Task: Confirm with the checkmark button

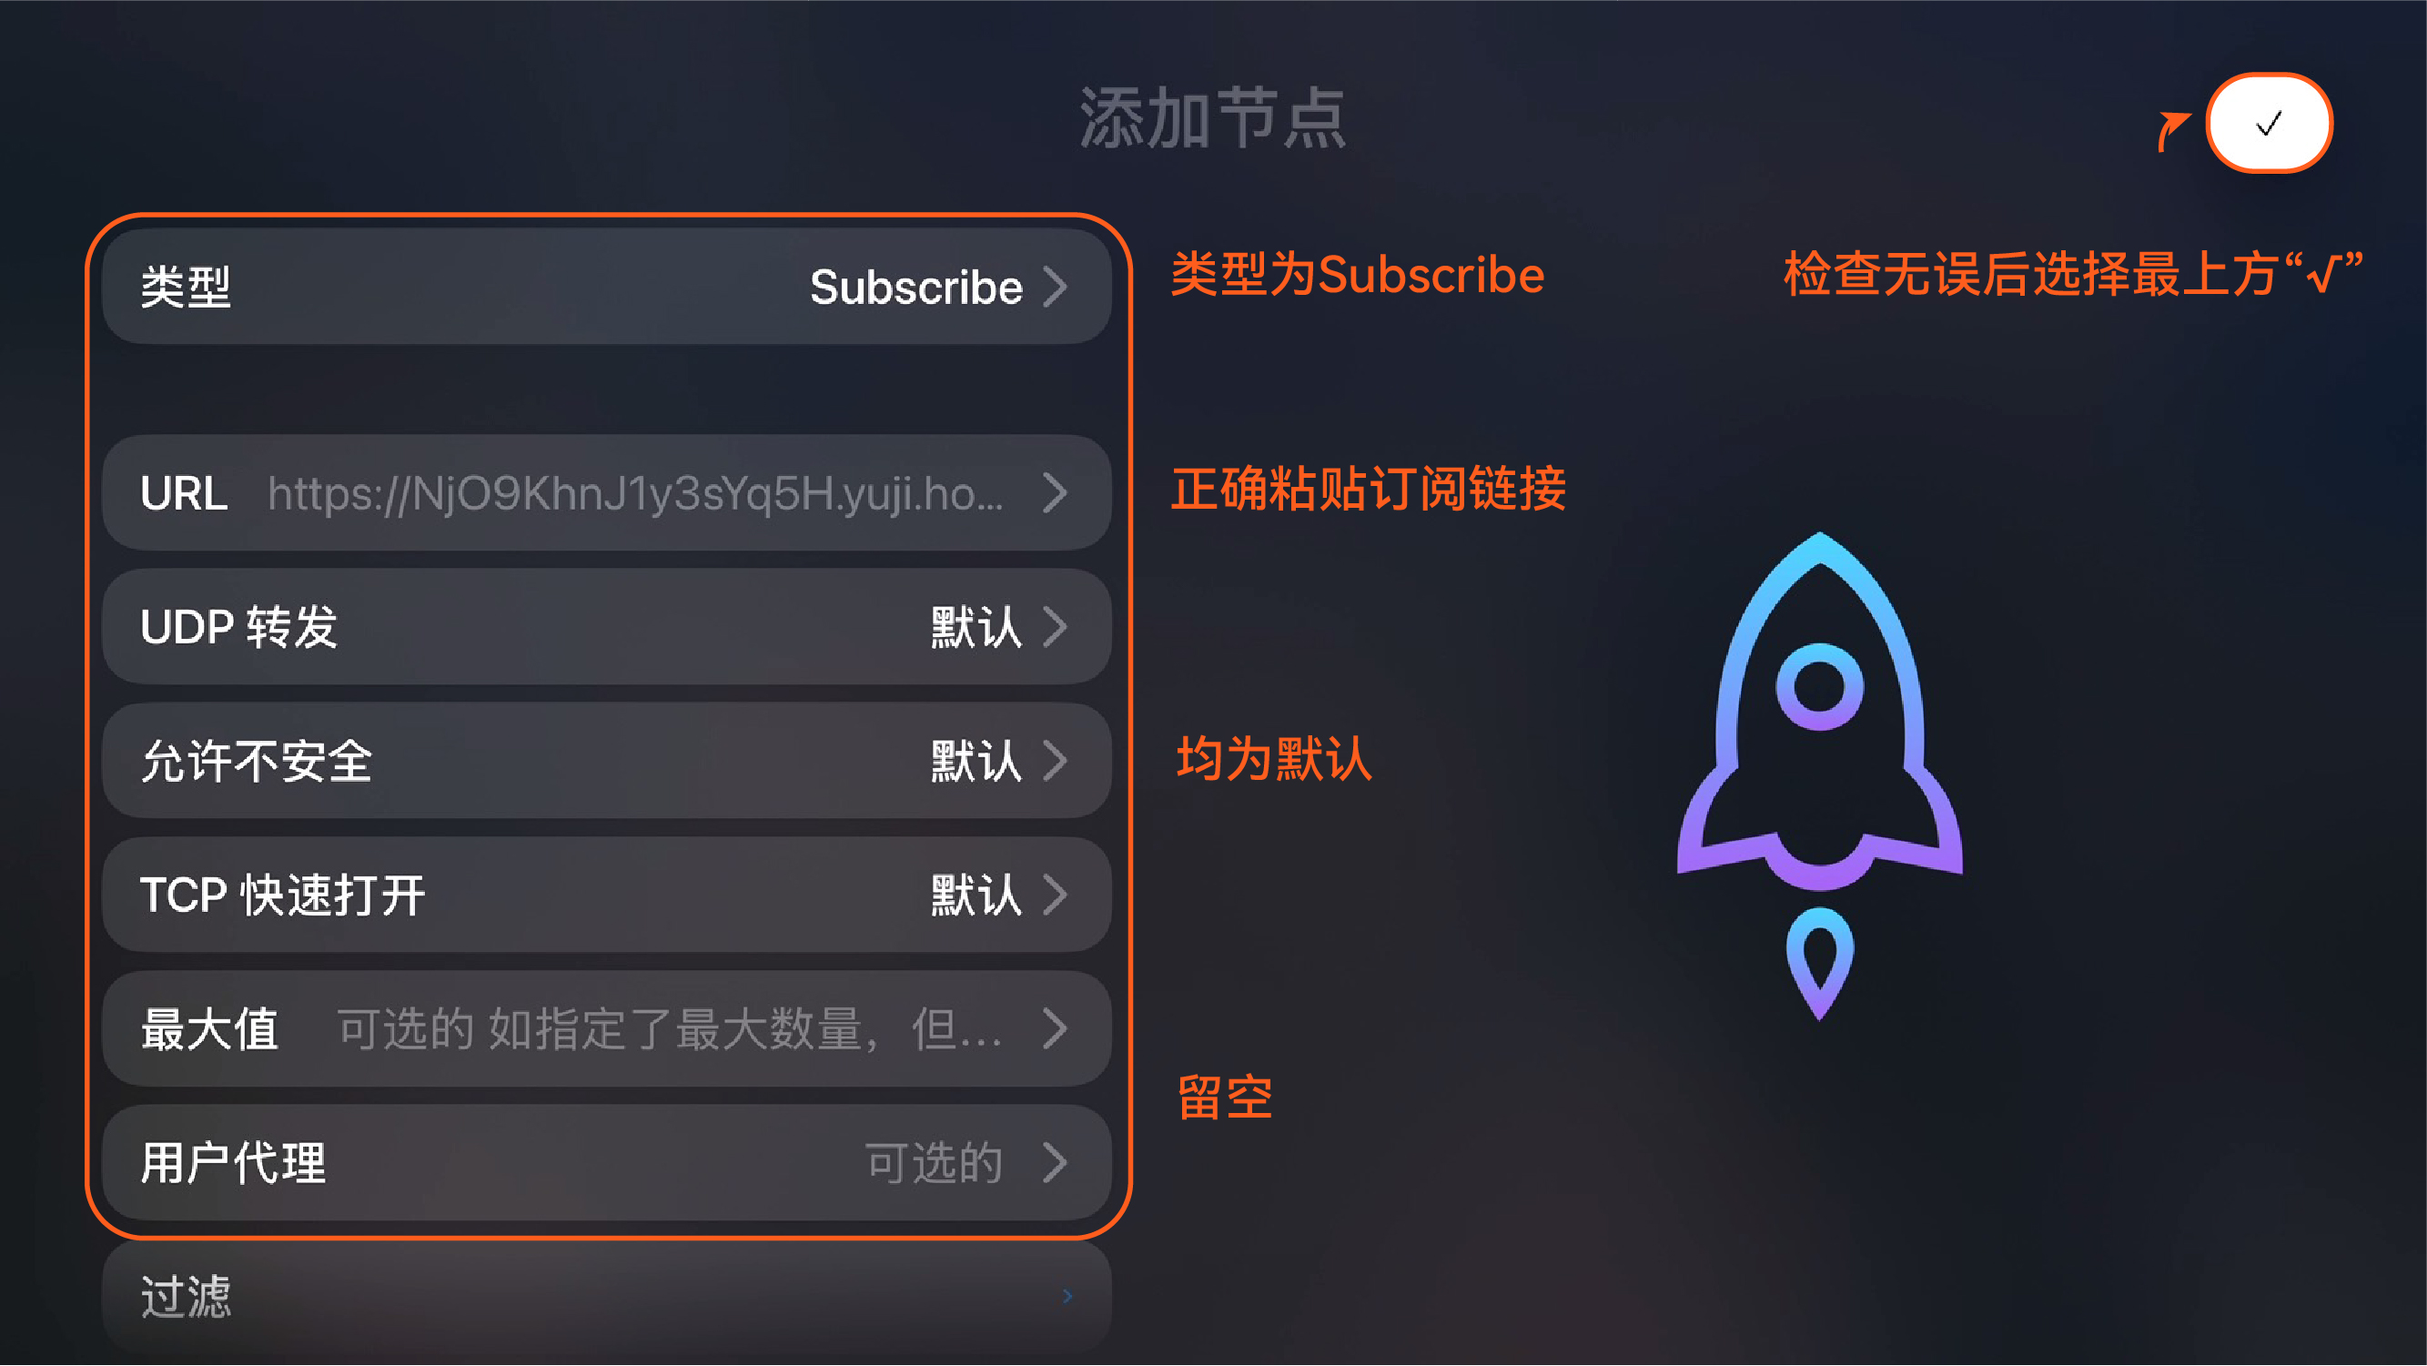Action: [x=2269, y=124]
